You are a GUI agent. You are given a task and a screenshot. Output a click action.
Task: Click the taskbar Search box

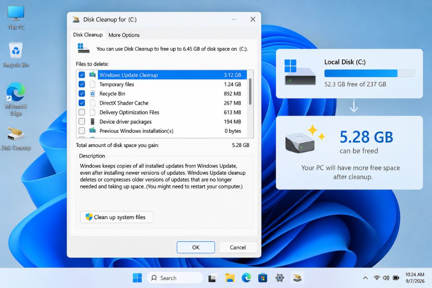175,278
